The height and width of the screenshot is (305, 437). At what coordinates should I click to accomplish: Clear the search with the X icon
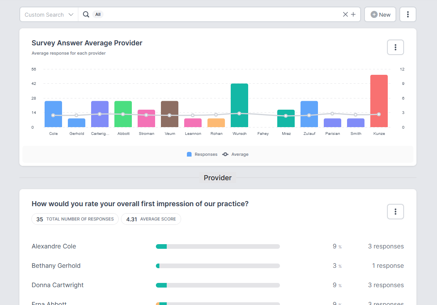click(345, 15)
